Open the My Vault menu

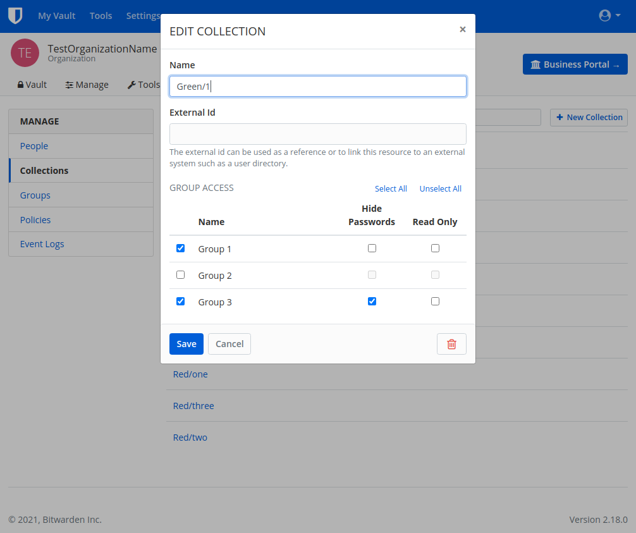(x=56, y=16)
